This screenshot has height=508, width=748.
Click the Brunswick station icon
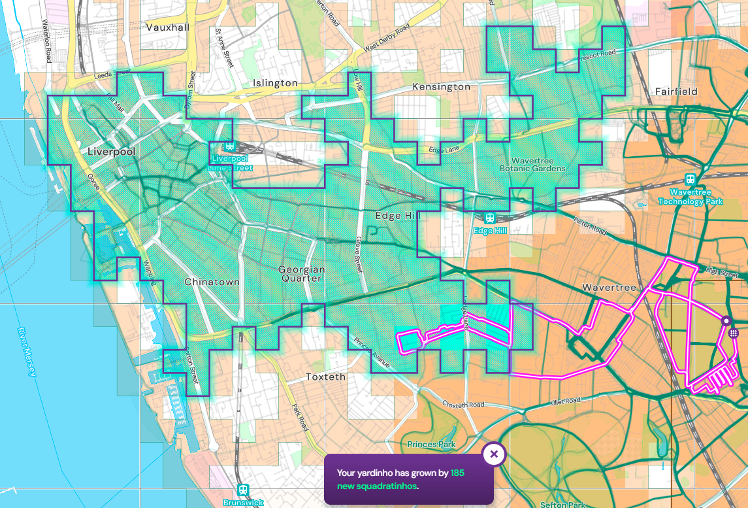243,490
